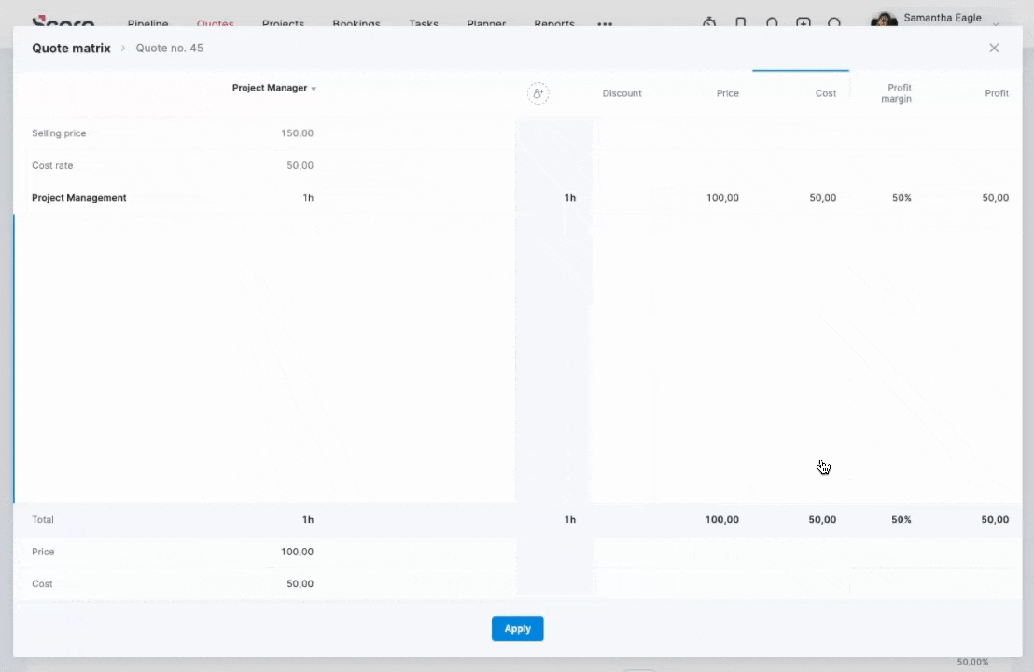Click Project Management row cost 50,00
The width and height of the screenshot is (1034, 672).
(823, 198)
